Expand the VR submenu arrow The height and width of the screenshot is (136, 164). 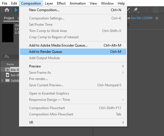(123, 122)
